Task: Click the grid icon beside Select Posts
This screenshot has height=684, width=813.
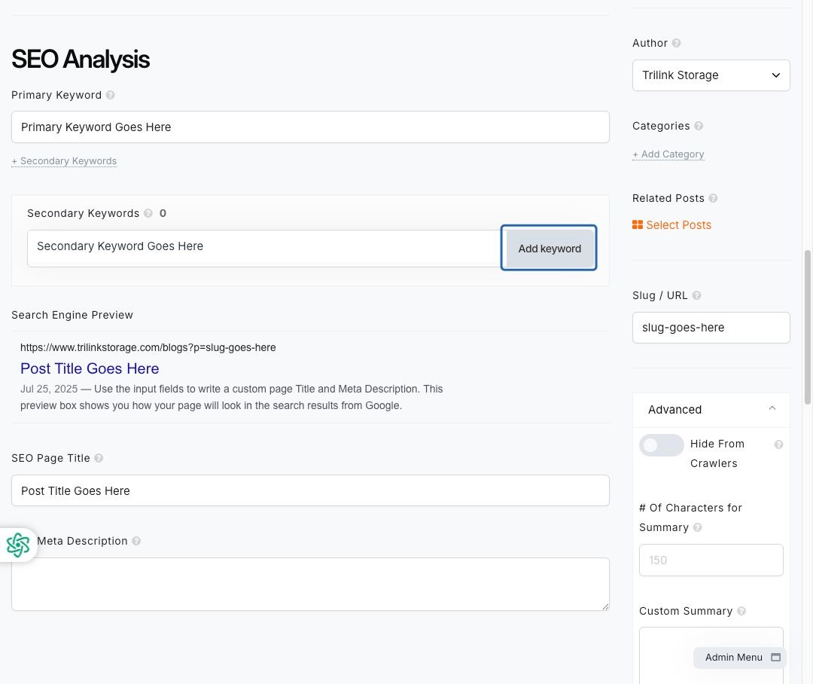Action: [638, 224]
